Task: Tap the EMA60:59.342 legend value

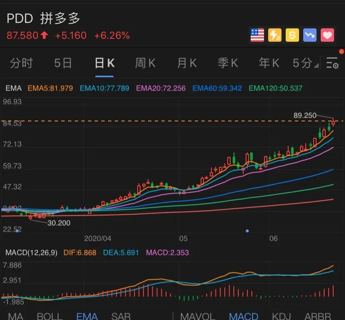Action: pyautogui.click(x=217, y=88)
